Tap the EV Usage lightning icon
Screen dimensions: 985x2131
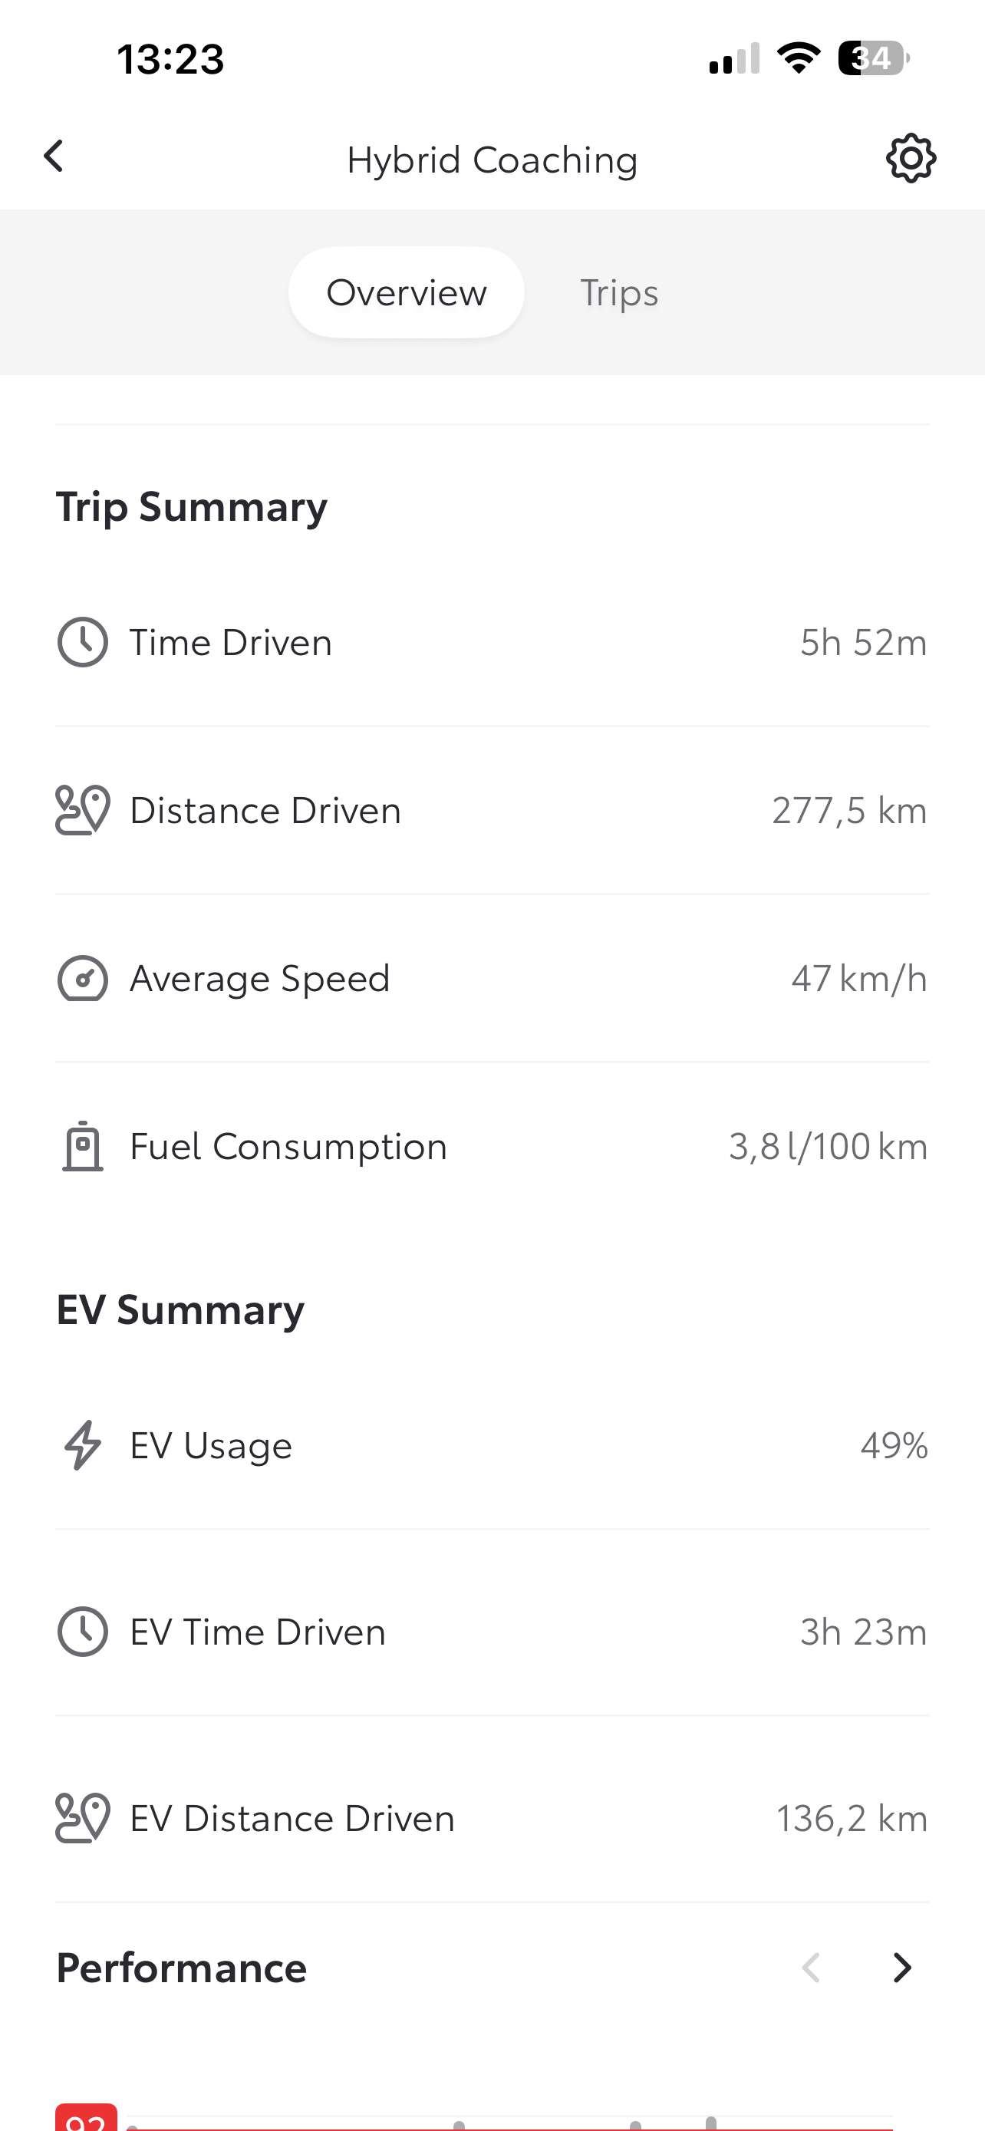coord(83,1445)
